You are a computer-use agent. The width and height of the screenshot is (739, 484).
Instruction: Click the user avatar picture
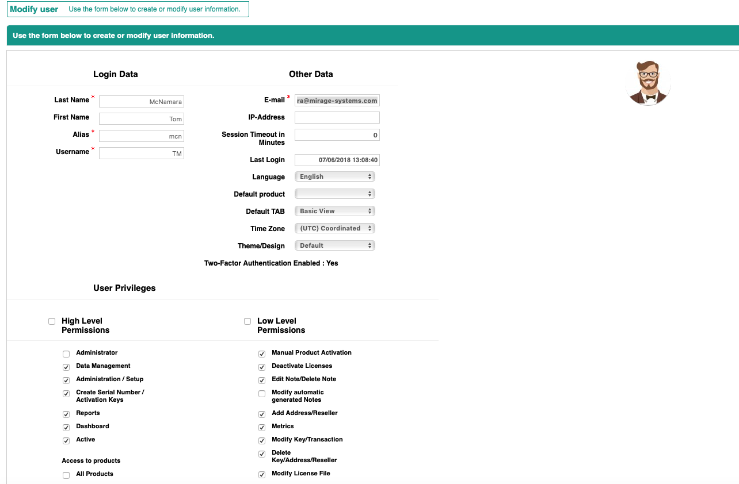click(648, 83)
